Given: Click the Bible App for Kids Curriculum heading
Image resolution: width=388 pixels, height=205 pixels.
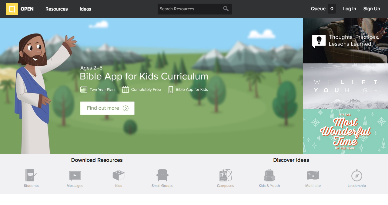Looking at the screenshot, I should 144,76.
